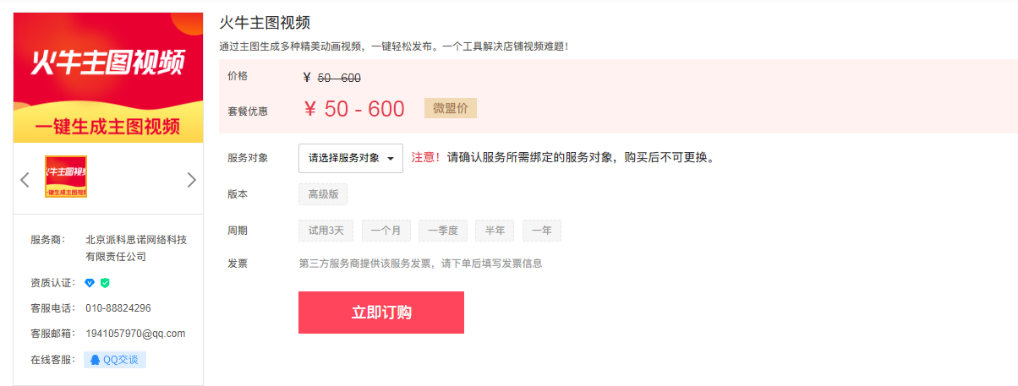The width and height of the screenshot is (1018, 386).
Task: Click the next thumbnail arrow
Action: click(x=191, y=179)
